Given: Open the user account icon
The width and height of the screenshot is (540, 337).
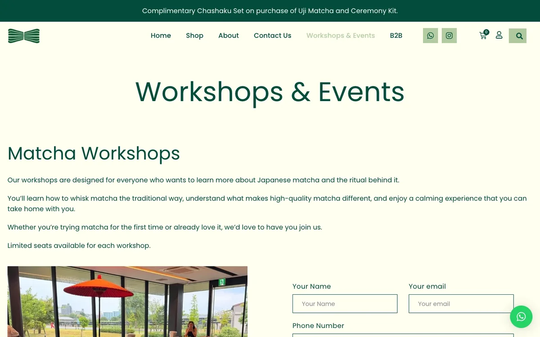Looking at the screenshot, I should [x=499, y=35].
